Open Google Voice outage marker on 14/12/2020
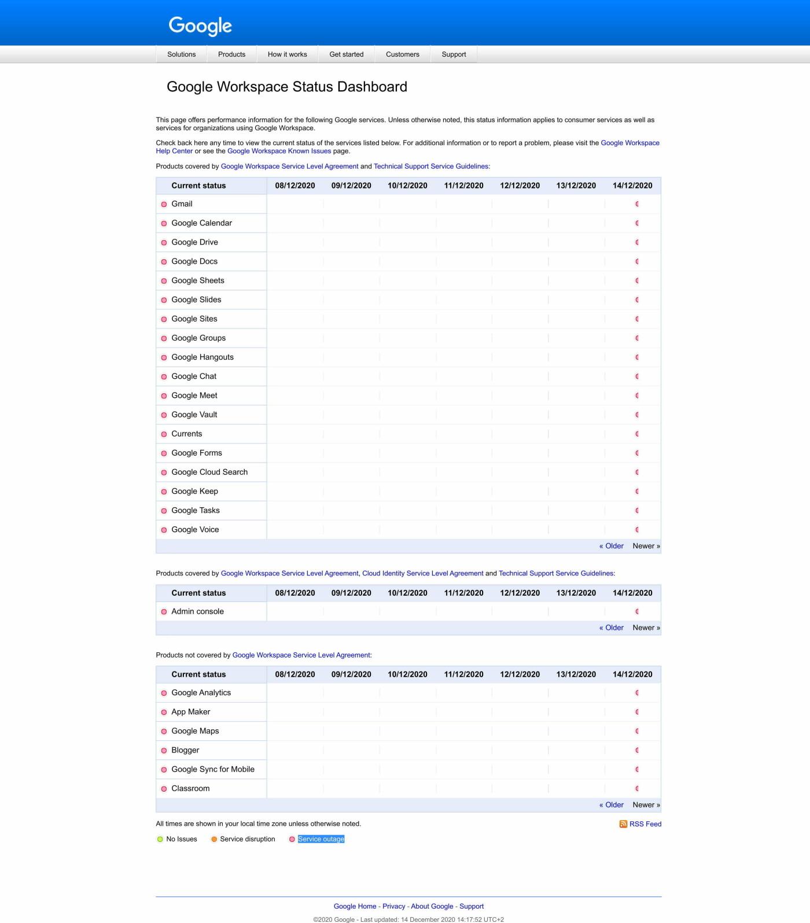The image size is (810, 923). pos(637,530)
